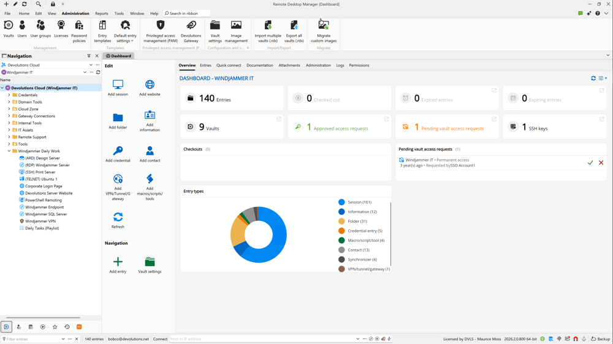613x344 pixels.
Task: Click Add macros/scripts/tools icon
Action: [x=150, y=187]
